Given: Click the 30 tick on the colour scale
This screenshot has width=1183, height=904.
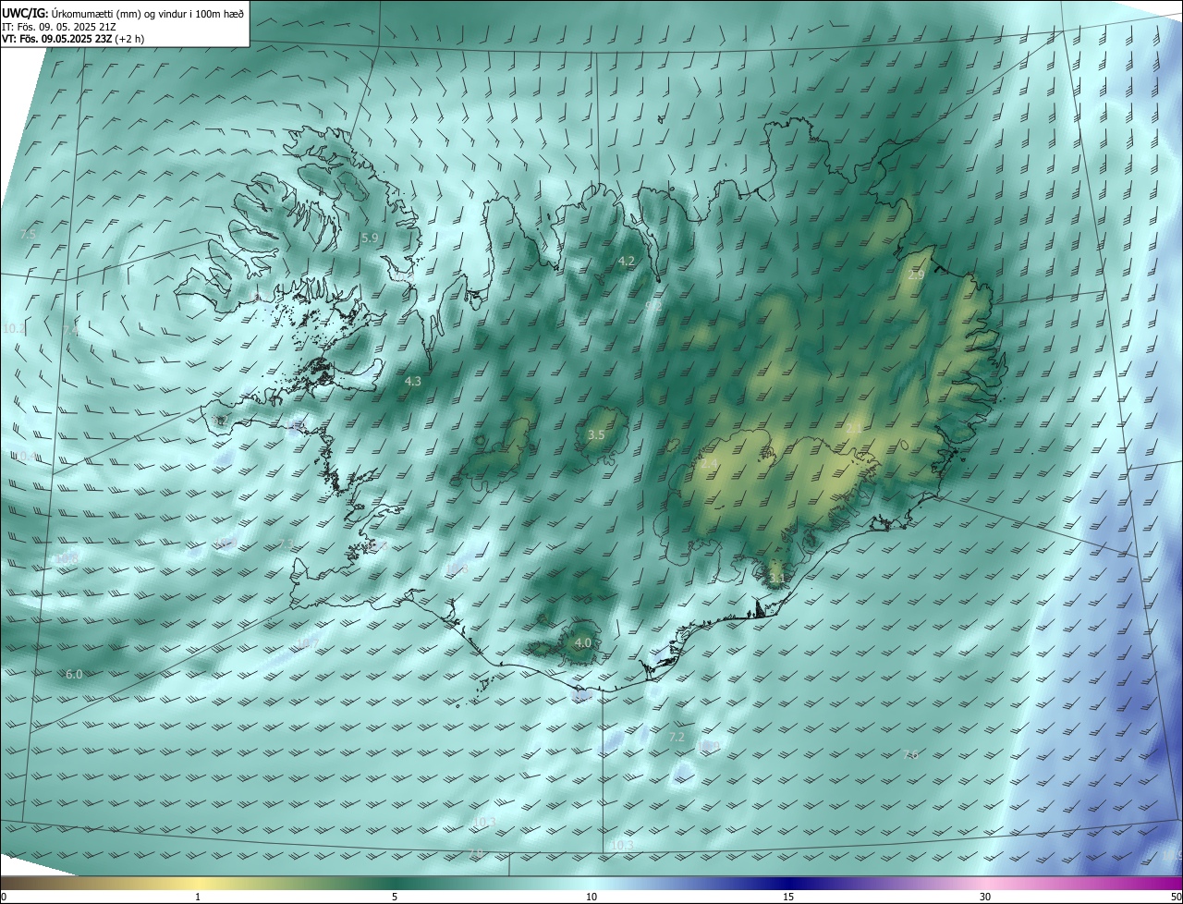Looking at the screenshot, I should click(x=985, y=897).
